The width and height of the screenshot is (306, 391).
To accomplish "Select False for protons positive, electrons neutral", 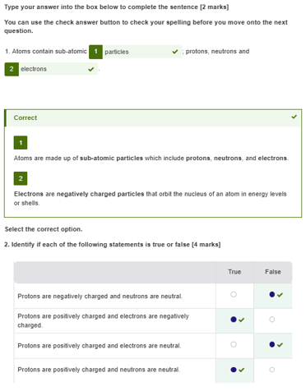I will tap(271, 344).
